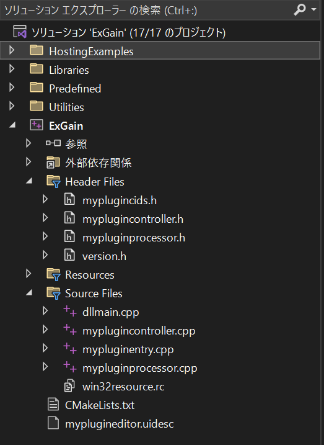Click the Libraries folder icon
The image size is (324, 445).
tap(37, 69)
